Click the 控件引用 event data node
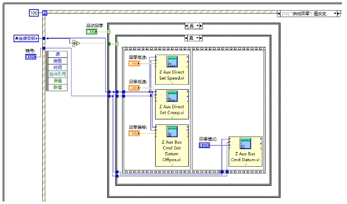The height and width of the screenshot is (204, 347). (x=57, y=74)
